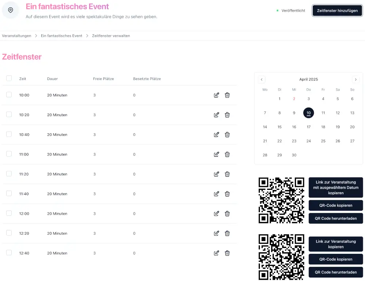Tick the checkbox for 11:20 slot
The height and width of the screenshot is (283, 365).
(9, 174)
